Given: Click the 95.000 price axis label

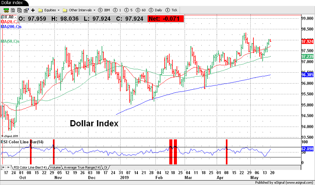Looking at the screenshot, I should click(x=308, y=105).
